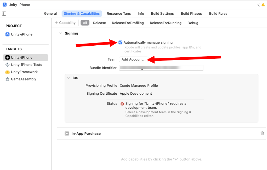Click the Unity-iPhone title in header
The width and height of the screenshot is (267, 170).
pyautogui.click(x=19, y=5)
